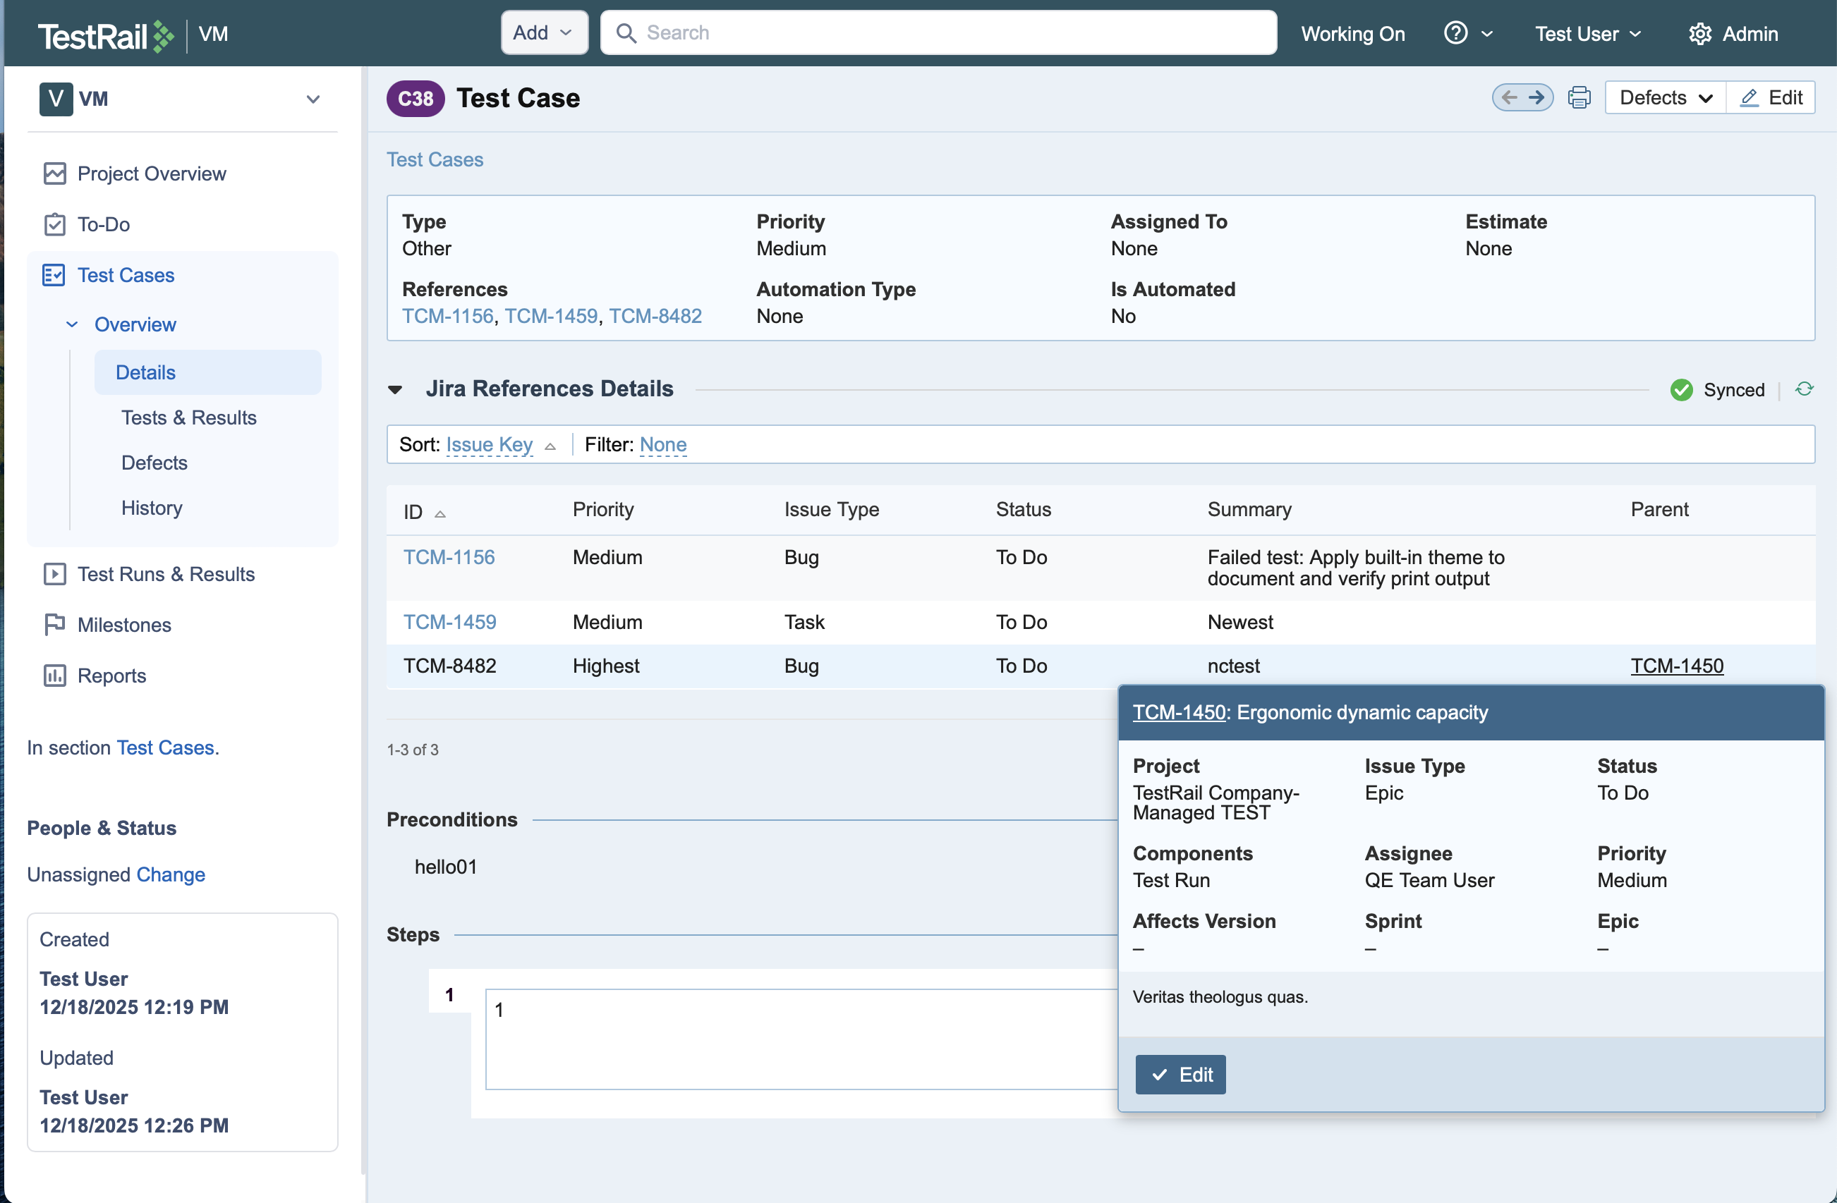The image size is (1837, 1203).
Task: Click the Status column header
Action: point(1024,509)
